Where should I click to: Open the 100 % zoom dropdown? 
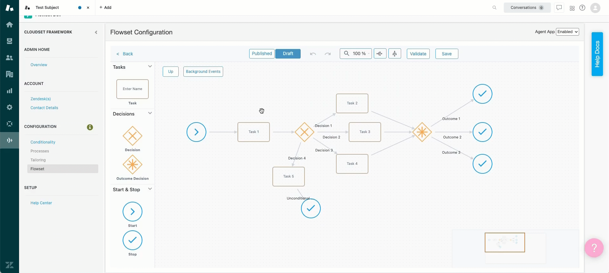356,54
